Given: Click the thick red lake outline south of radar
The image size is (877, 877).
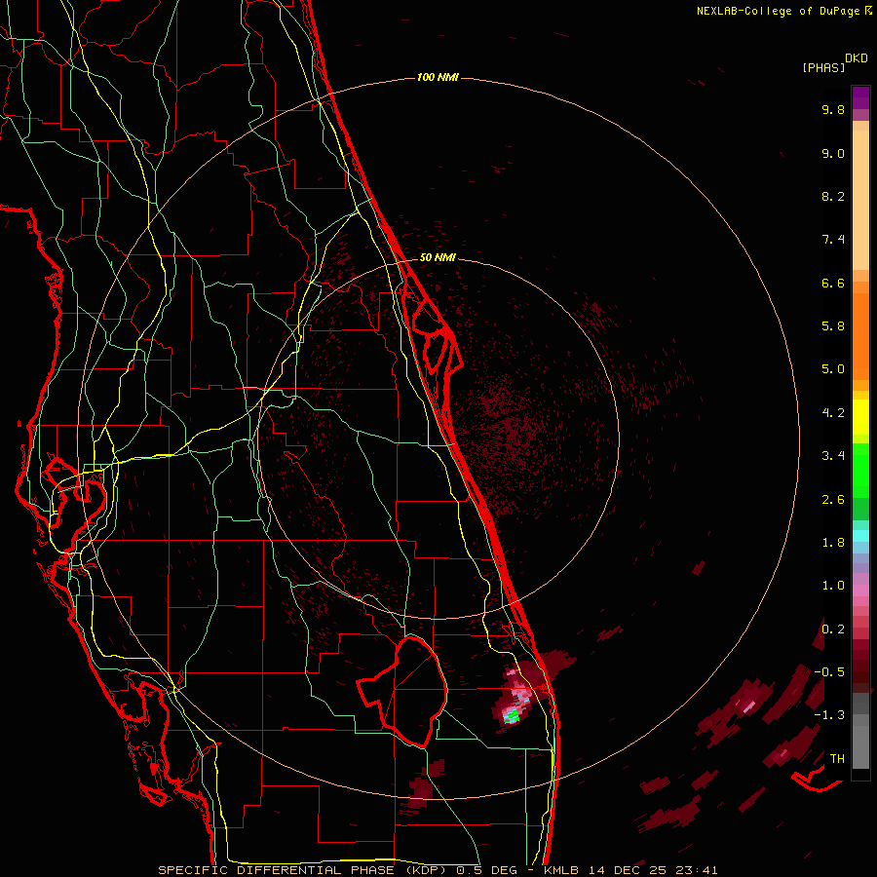Looking at the screenshot, I should pos(403,691).
